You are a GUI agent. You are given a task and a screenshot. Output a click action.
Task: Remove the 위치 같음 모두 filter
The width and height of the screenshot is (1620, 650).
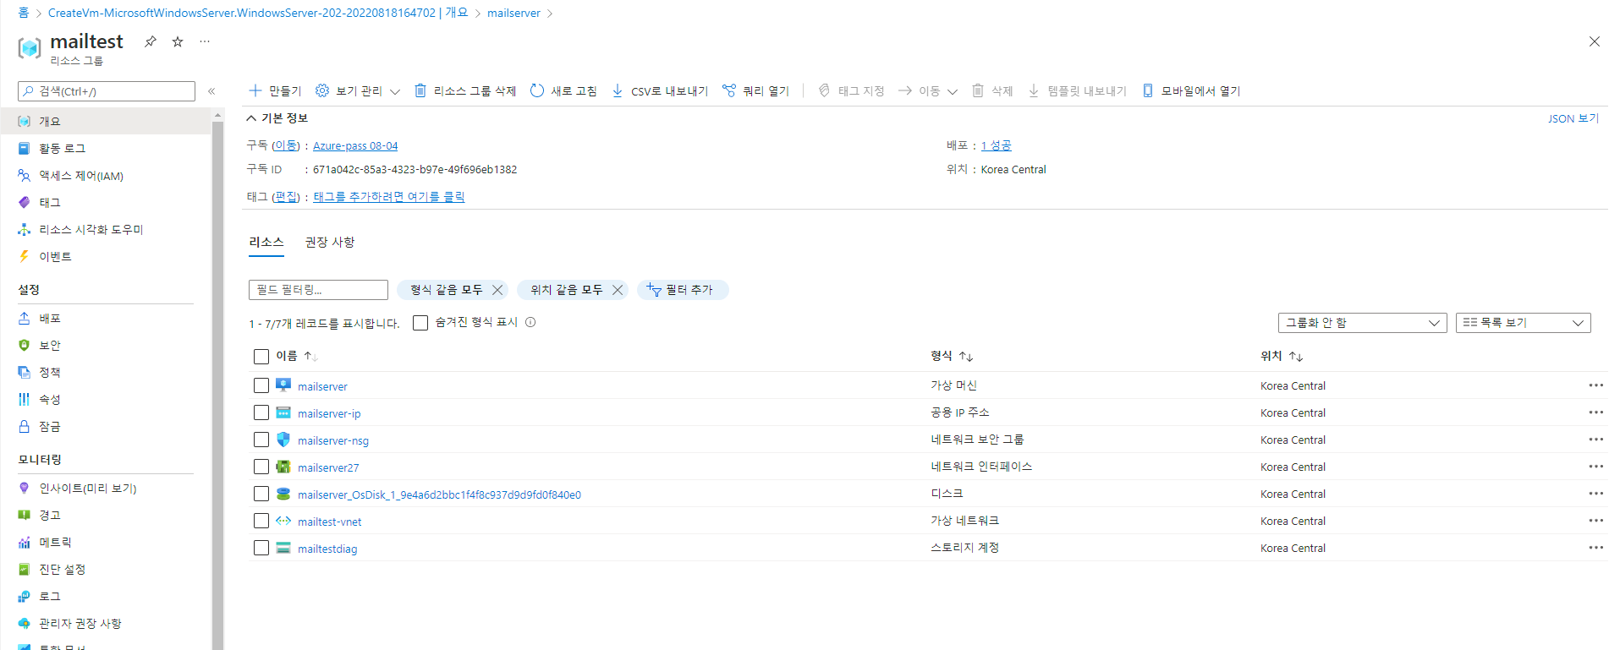click(x=618, y=290)
